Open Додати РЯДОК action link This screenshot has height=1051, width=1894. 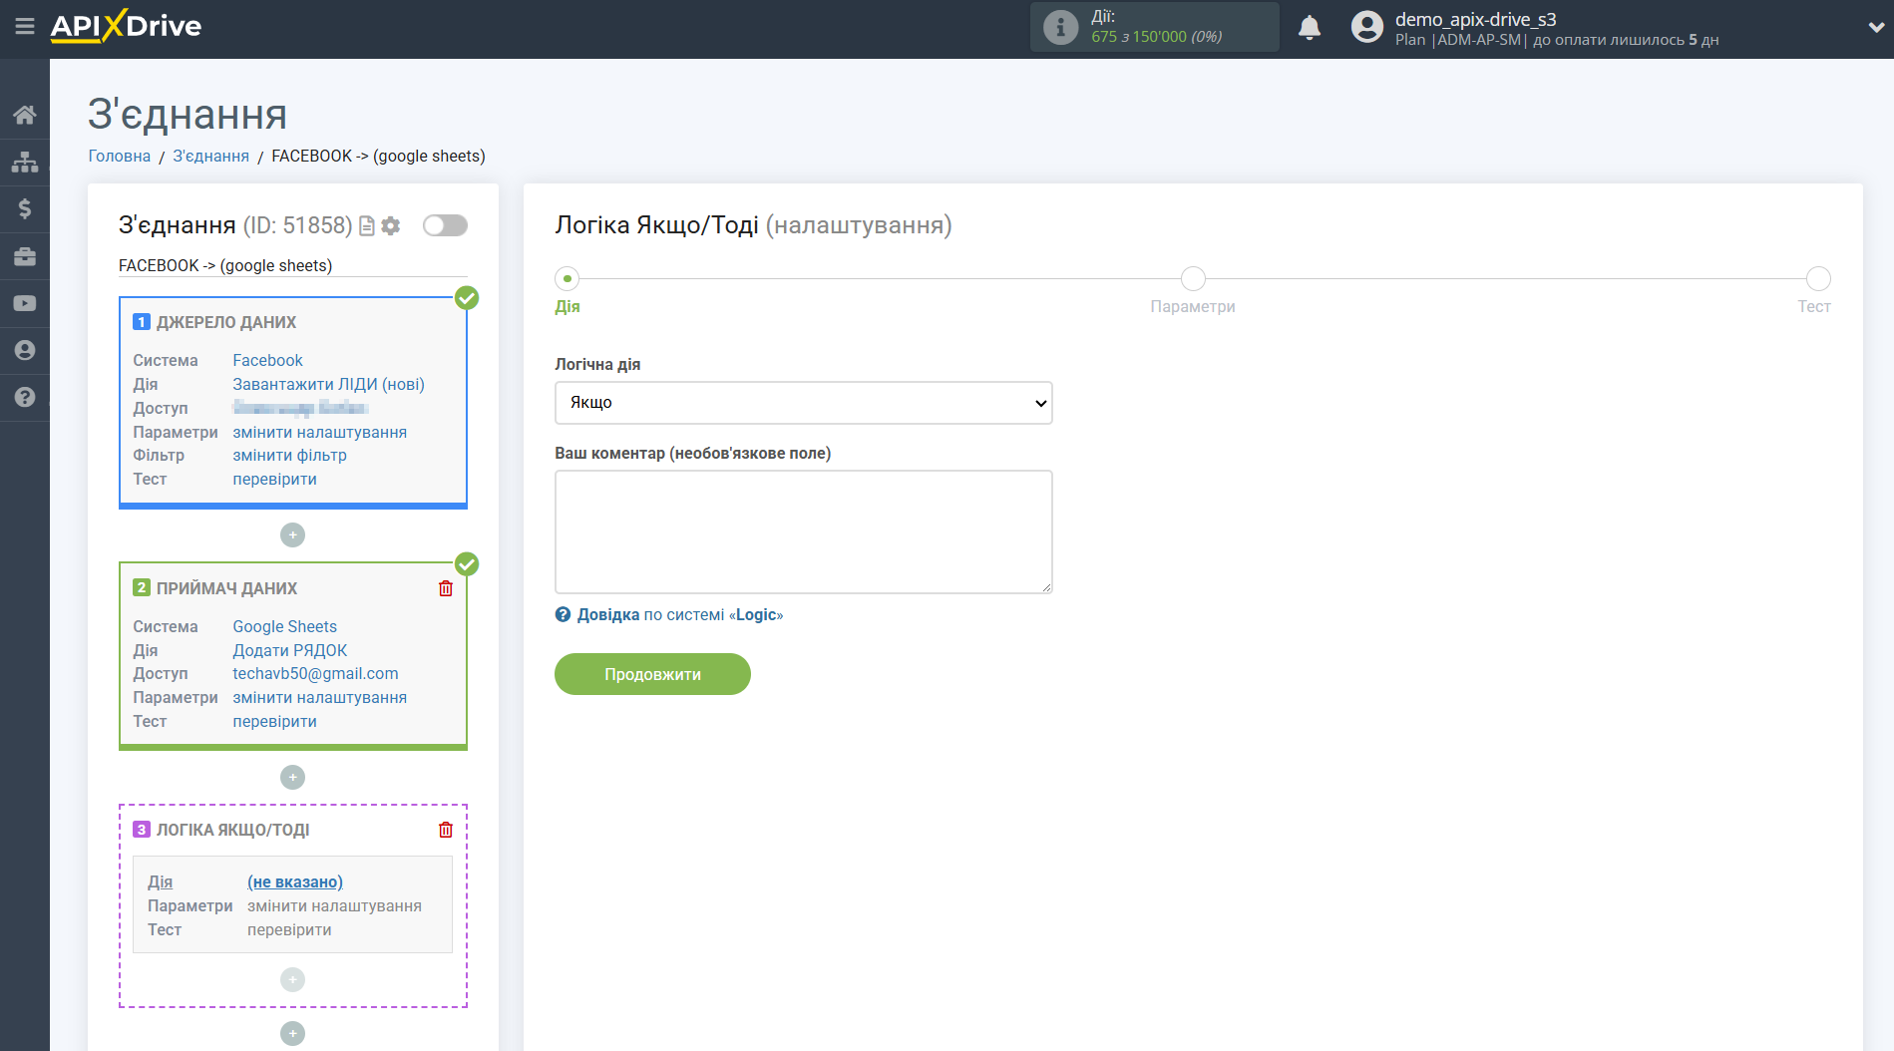pyautogui.click(x=289, y=650)
